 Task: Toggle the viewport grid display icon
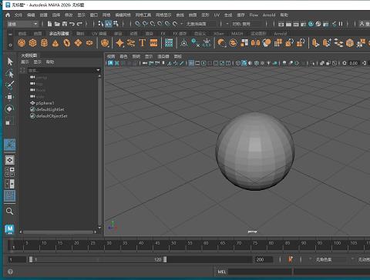coord(191,63)
